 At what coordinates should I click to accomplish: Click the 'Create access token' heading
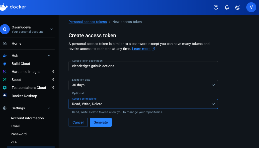92,35
